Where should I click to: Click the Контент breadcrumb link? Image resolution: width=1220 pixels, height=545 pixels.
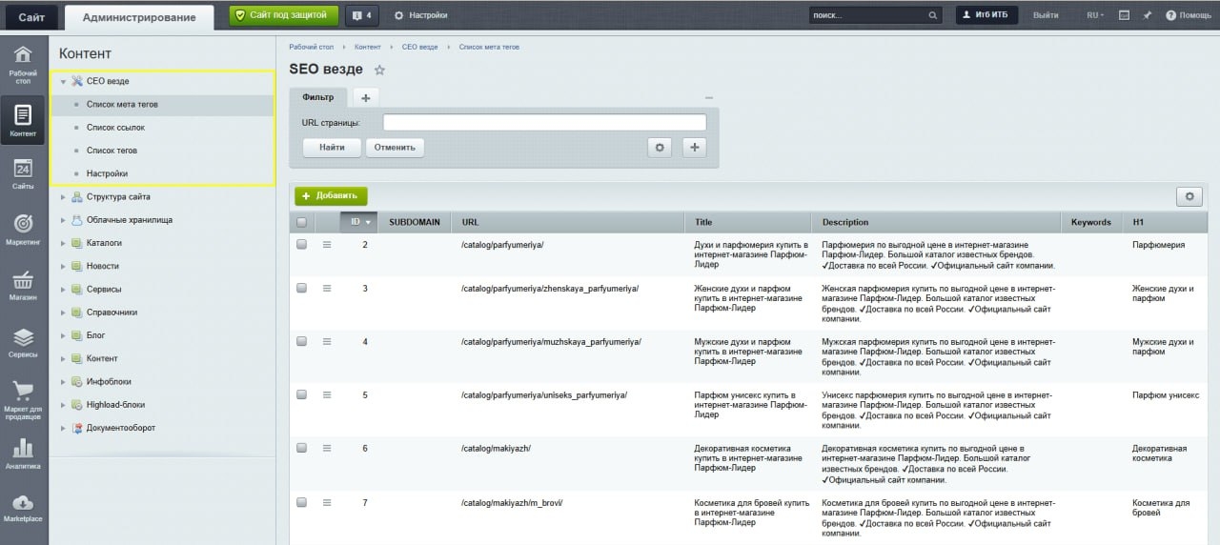click(367, 47)
